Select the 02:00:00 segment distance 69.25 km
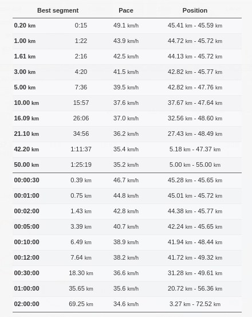 [81, 304]
